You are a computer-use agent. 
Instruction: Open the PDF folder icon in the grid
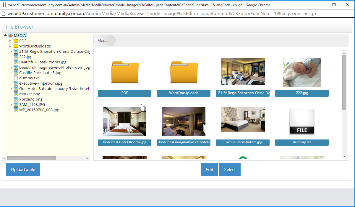[x=124, y=71]
